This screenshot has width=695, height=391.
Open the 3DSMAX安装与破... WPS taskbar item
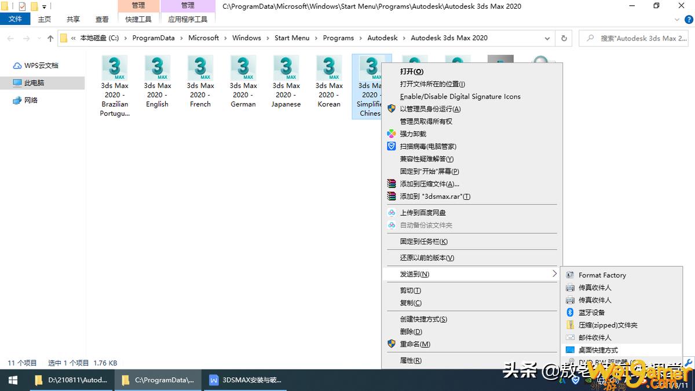[246, 380]
